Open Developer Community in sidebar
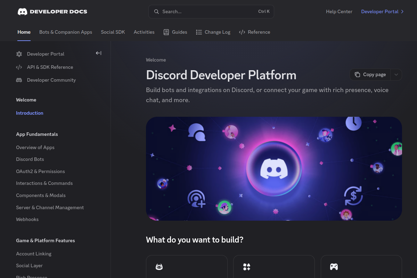417x278 pixels. [51, 80]
